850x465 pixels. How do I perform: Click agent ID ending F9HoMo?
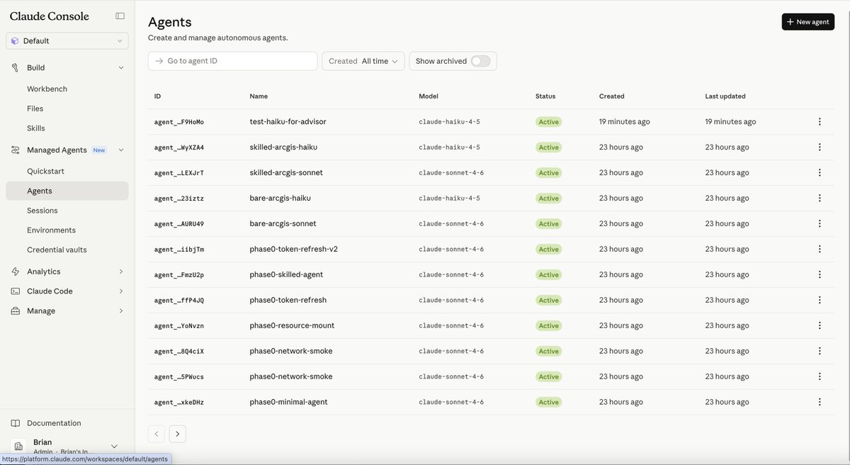tap(179, 122)
